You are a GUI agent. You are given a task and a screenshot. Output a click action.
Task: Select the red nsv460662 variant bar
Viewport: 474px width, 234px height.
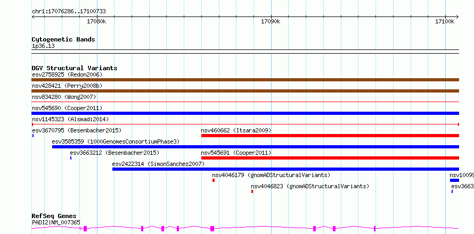(x=330, y=136)
